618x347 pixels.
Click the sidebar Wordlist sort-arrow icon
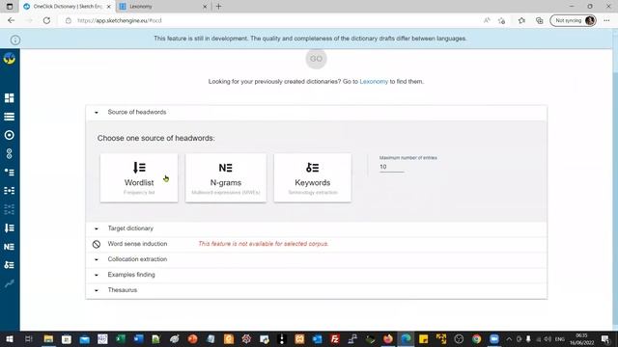point(9,227)
